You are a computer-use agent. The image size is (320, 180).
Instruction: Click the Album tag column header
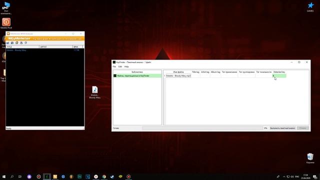point(215,72)
